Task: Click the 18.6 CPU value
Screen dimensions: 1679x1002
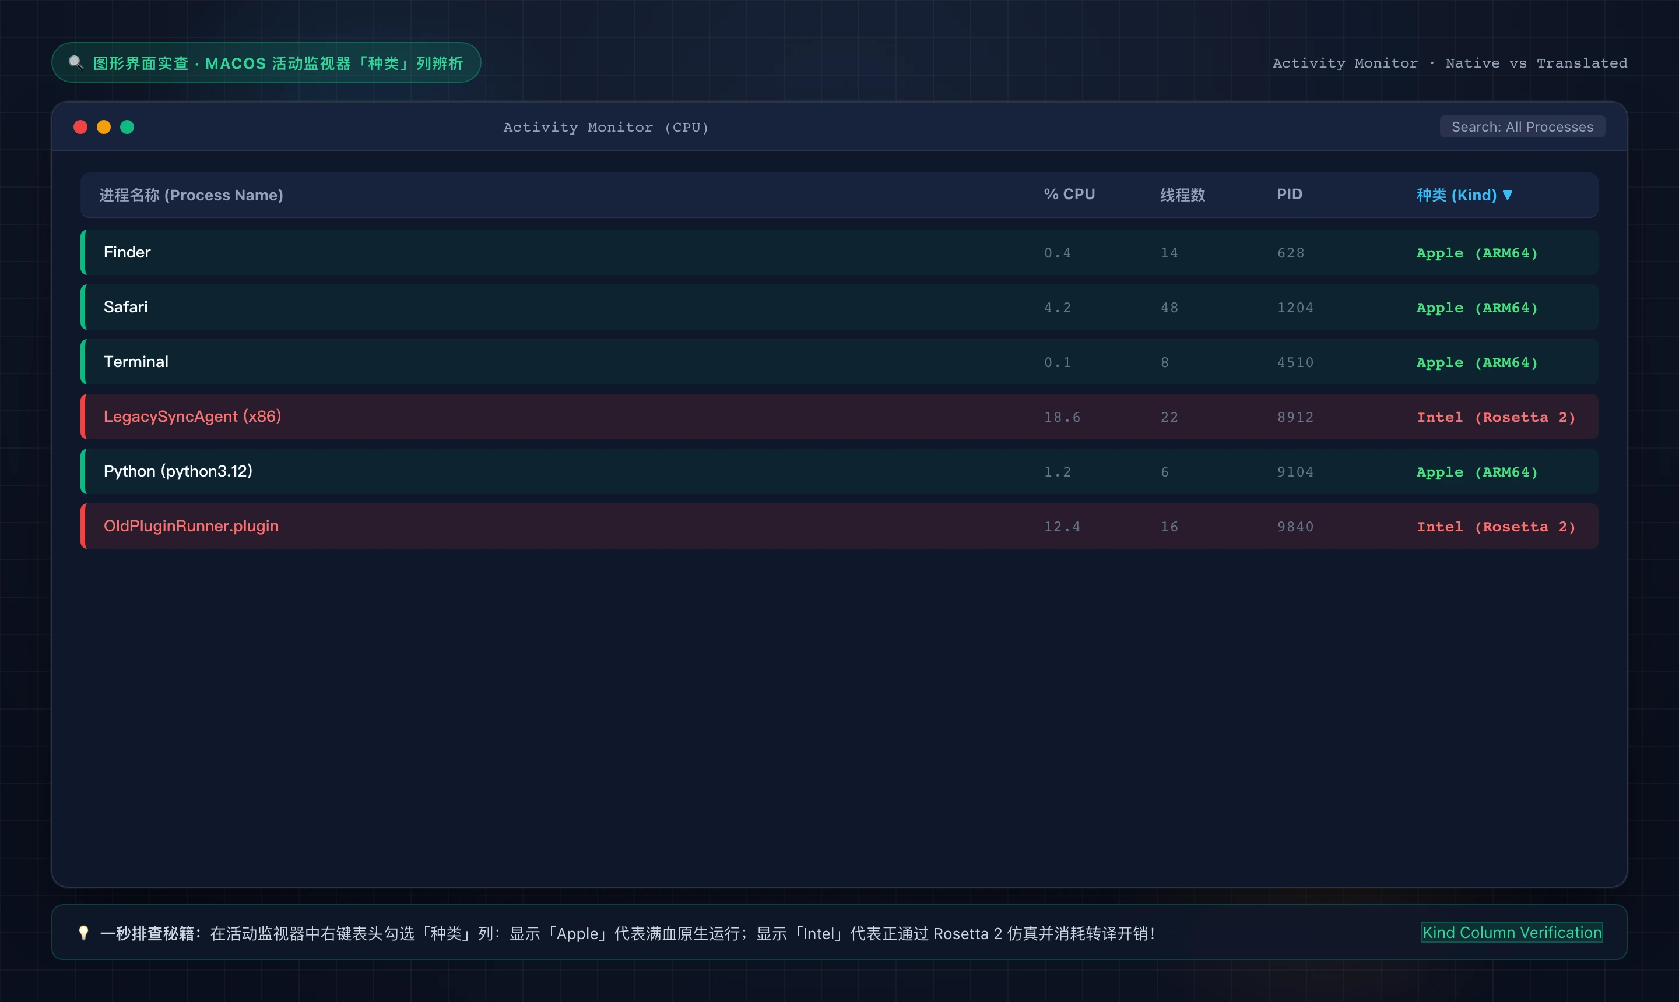Action: coord(1062,417)
